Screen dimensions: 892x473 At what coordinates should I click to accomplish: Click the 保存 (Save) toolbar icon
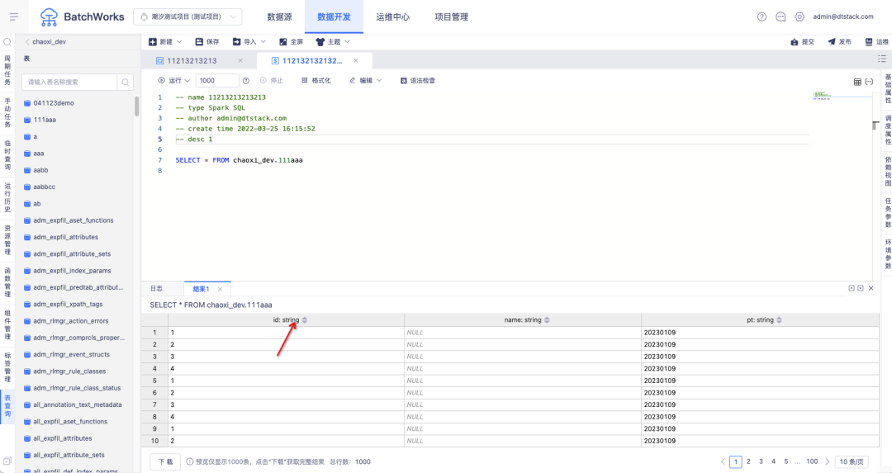199,41
